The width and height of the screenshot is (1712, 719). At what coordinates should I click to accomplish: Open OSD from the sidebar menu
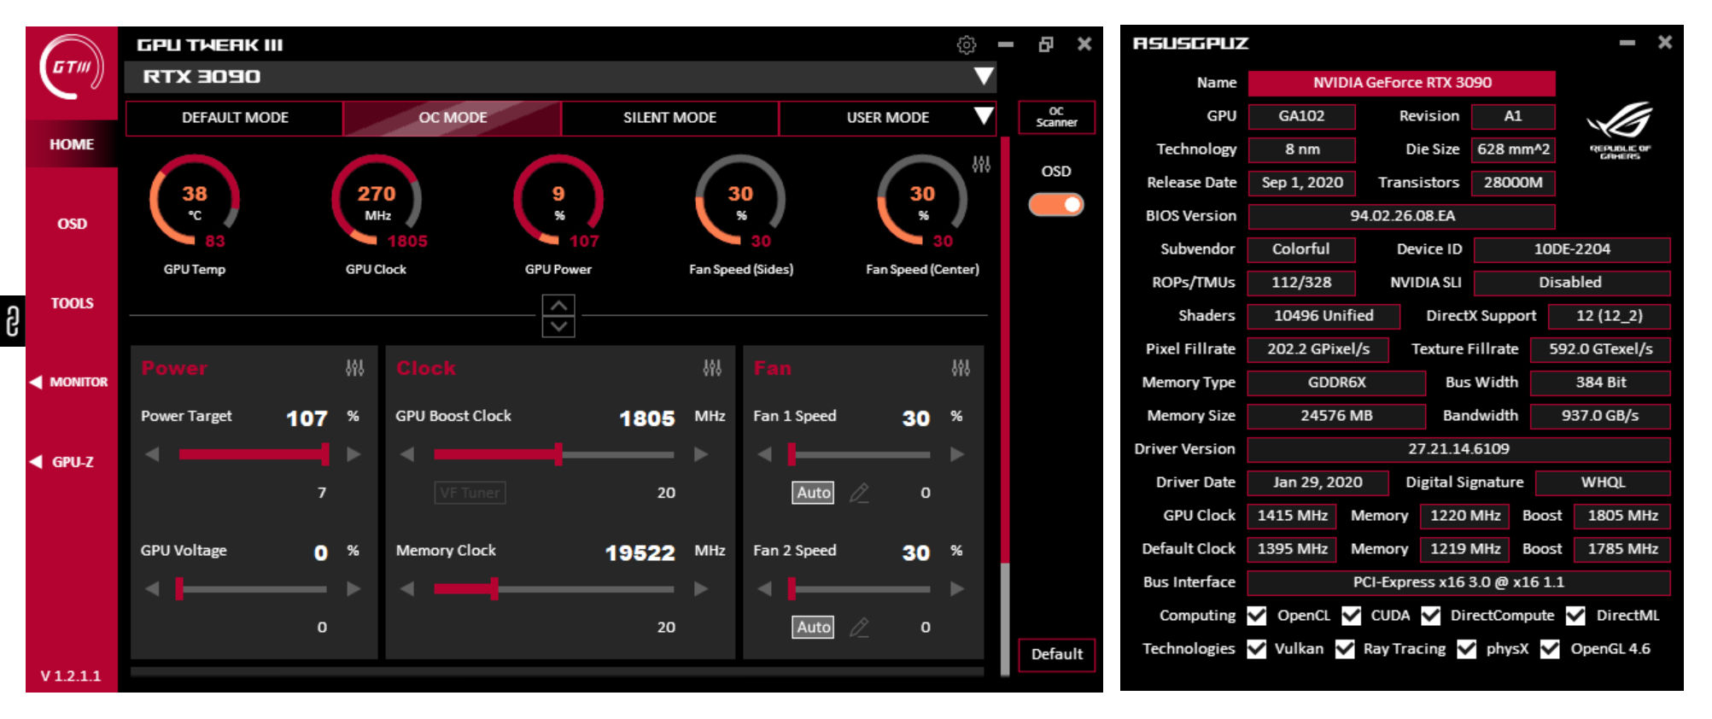(72, 224)
